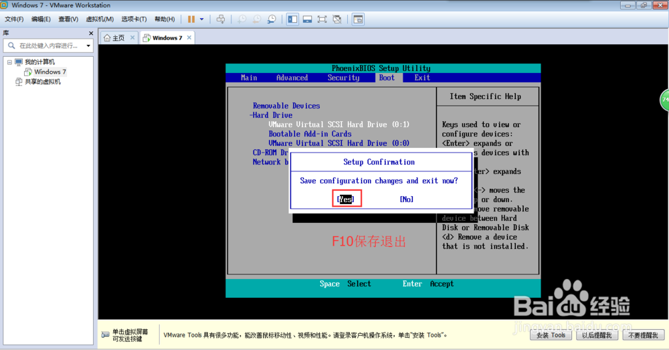Select 我的计算机 in the library tree
669x350 pixels.
click(x=39, y=62)
